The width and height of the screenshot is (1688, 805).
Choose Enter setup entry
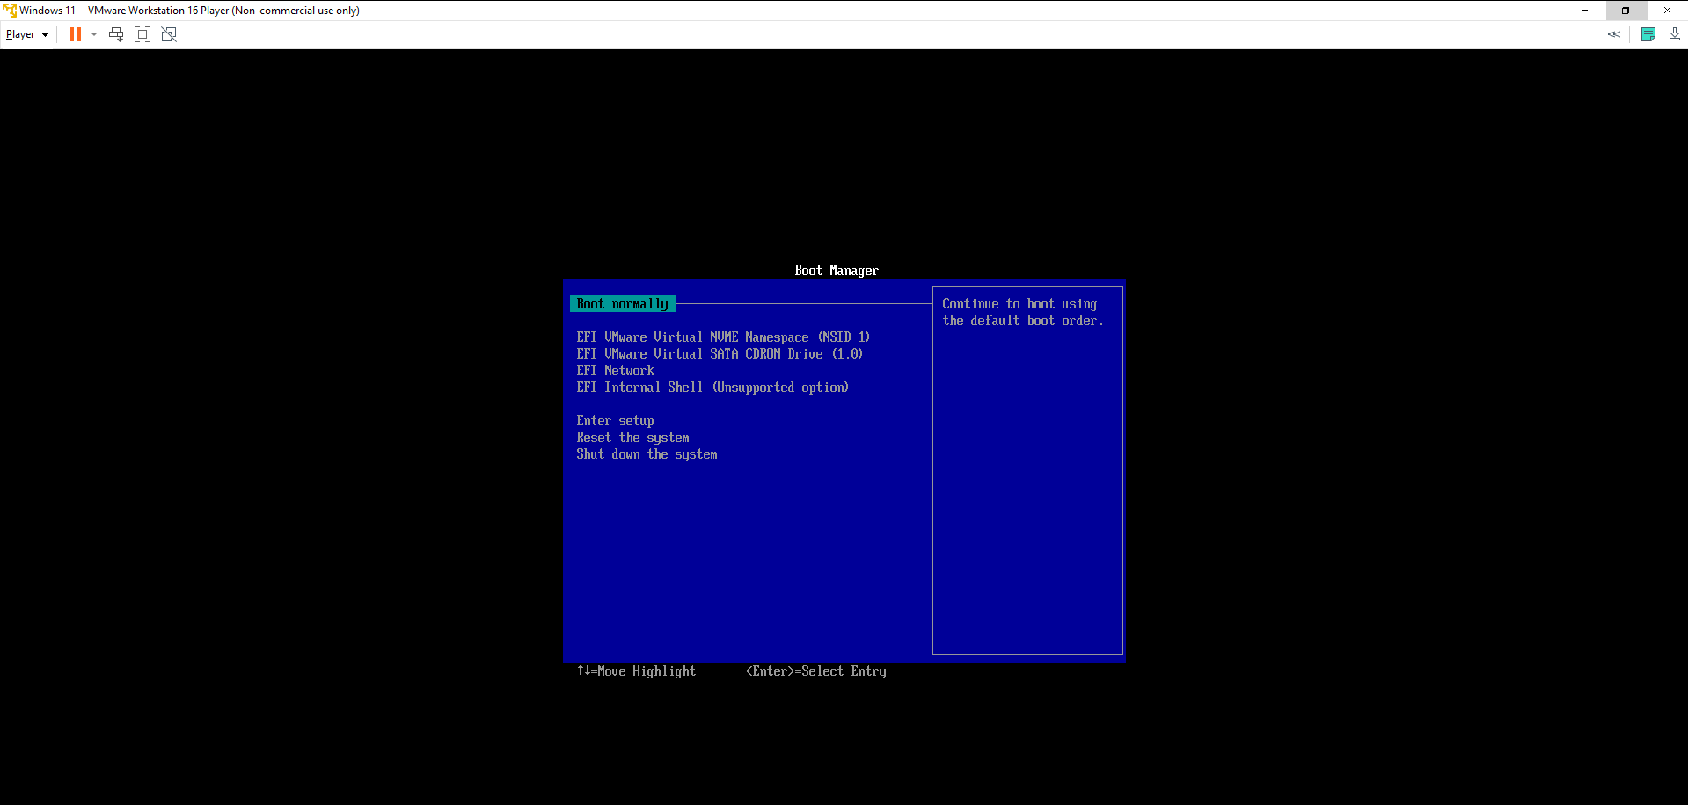point(615,421)
